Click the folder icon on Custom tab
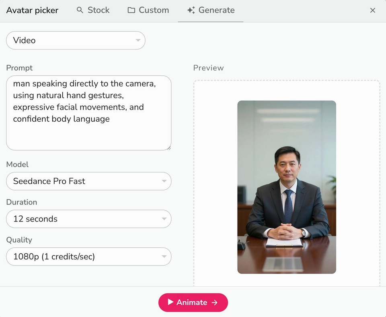The height and width of the screenshot is (317, 386). click(x=131, y=10)
